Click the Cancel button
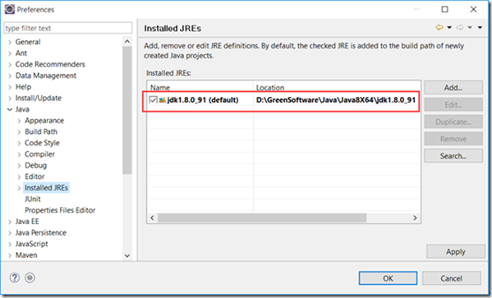 click(x=452, y=278)
